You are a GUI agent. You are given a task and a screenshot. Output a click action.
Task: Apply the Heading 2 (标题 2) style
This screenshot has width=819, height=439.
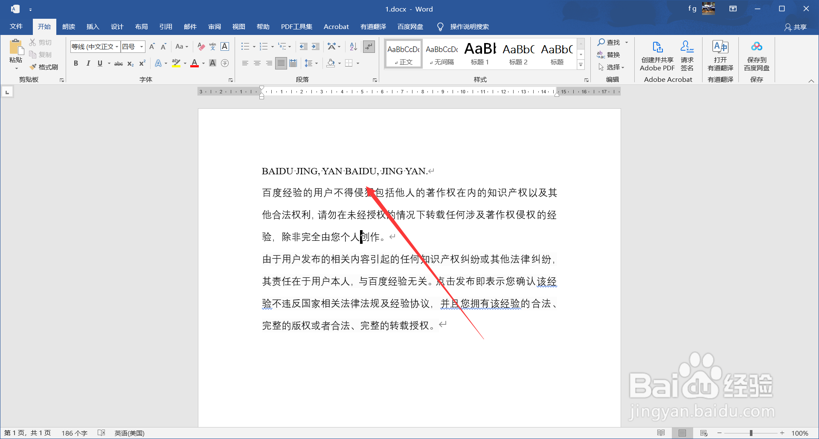[518, 53]
